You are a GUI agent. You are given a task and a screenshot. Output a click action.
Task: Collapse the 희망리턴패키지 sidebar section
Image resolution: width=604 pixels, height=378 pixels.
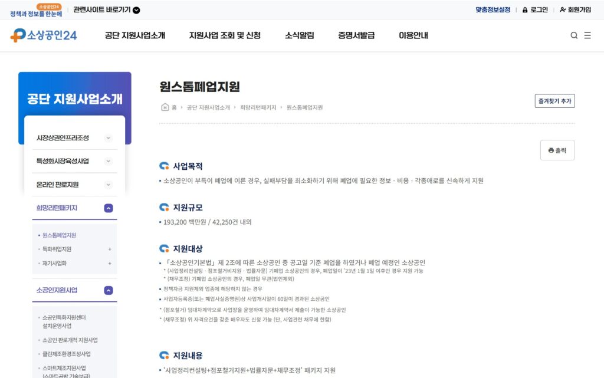point(107,208)
